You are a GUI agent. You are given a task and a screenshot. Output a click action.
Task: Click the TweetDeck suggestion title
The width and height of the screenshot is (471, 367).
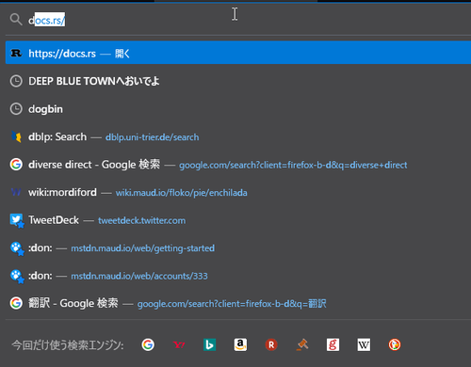[x=54, y=220]
